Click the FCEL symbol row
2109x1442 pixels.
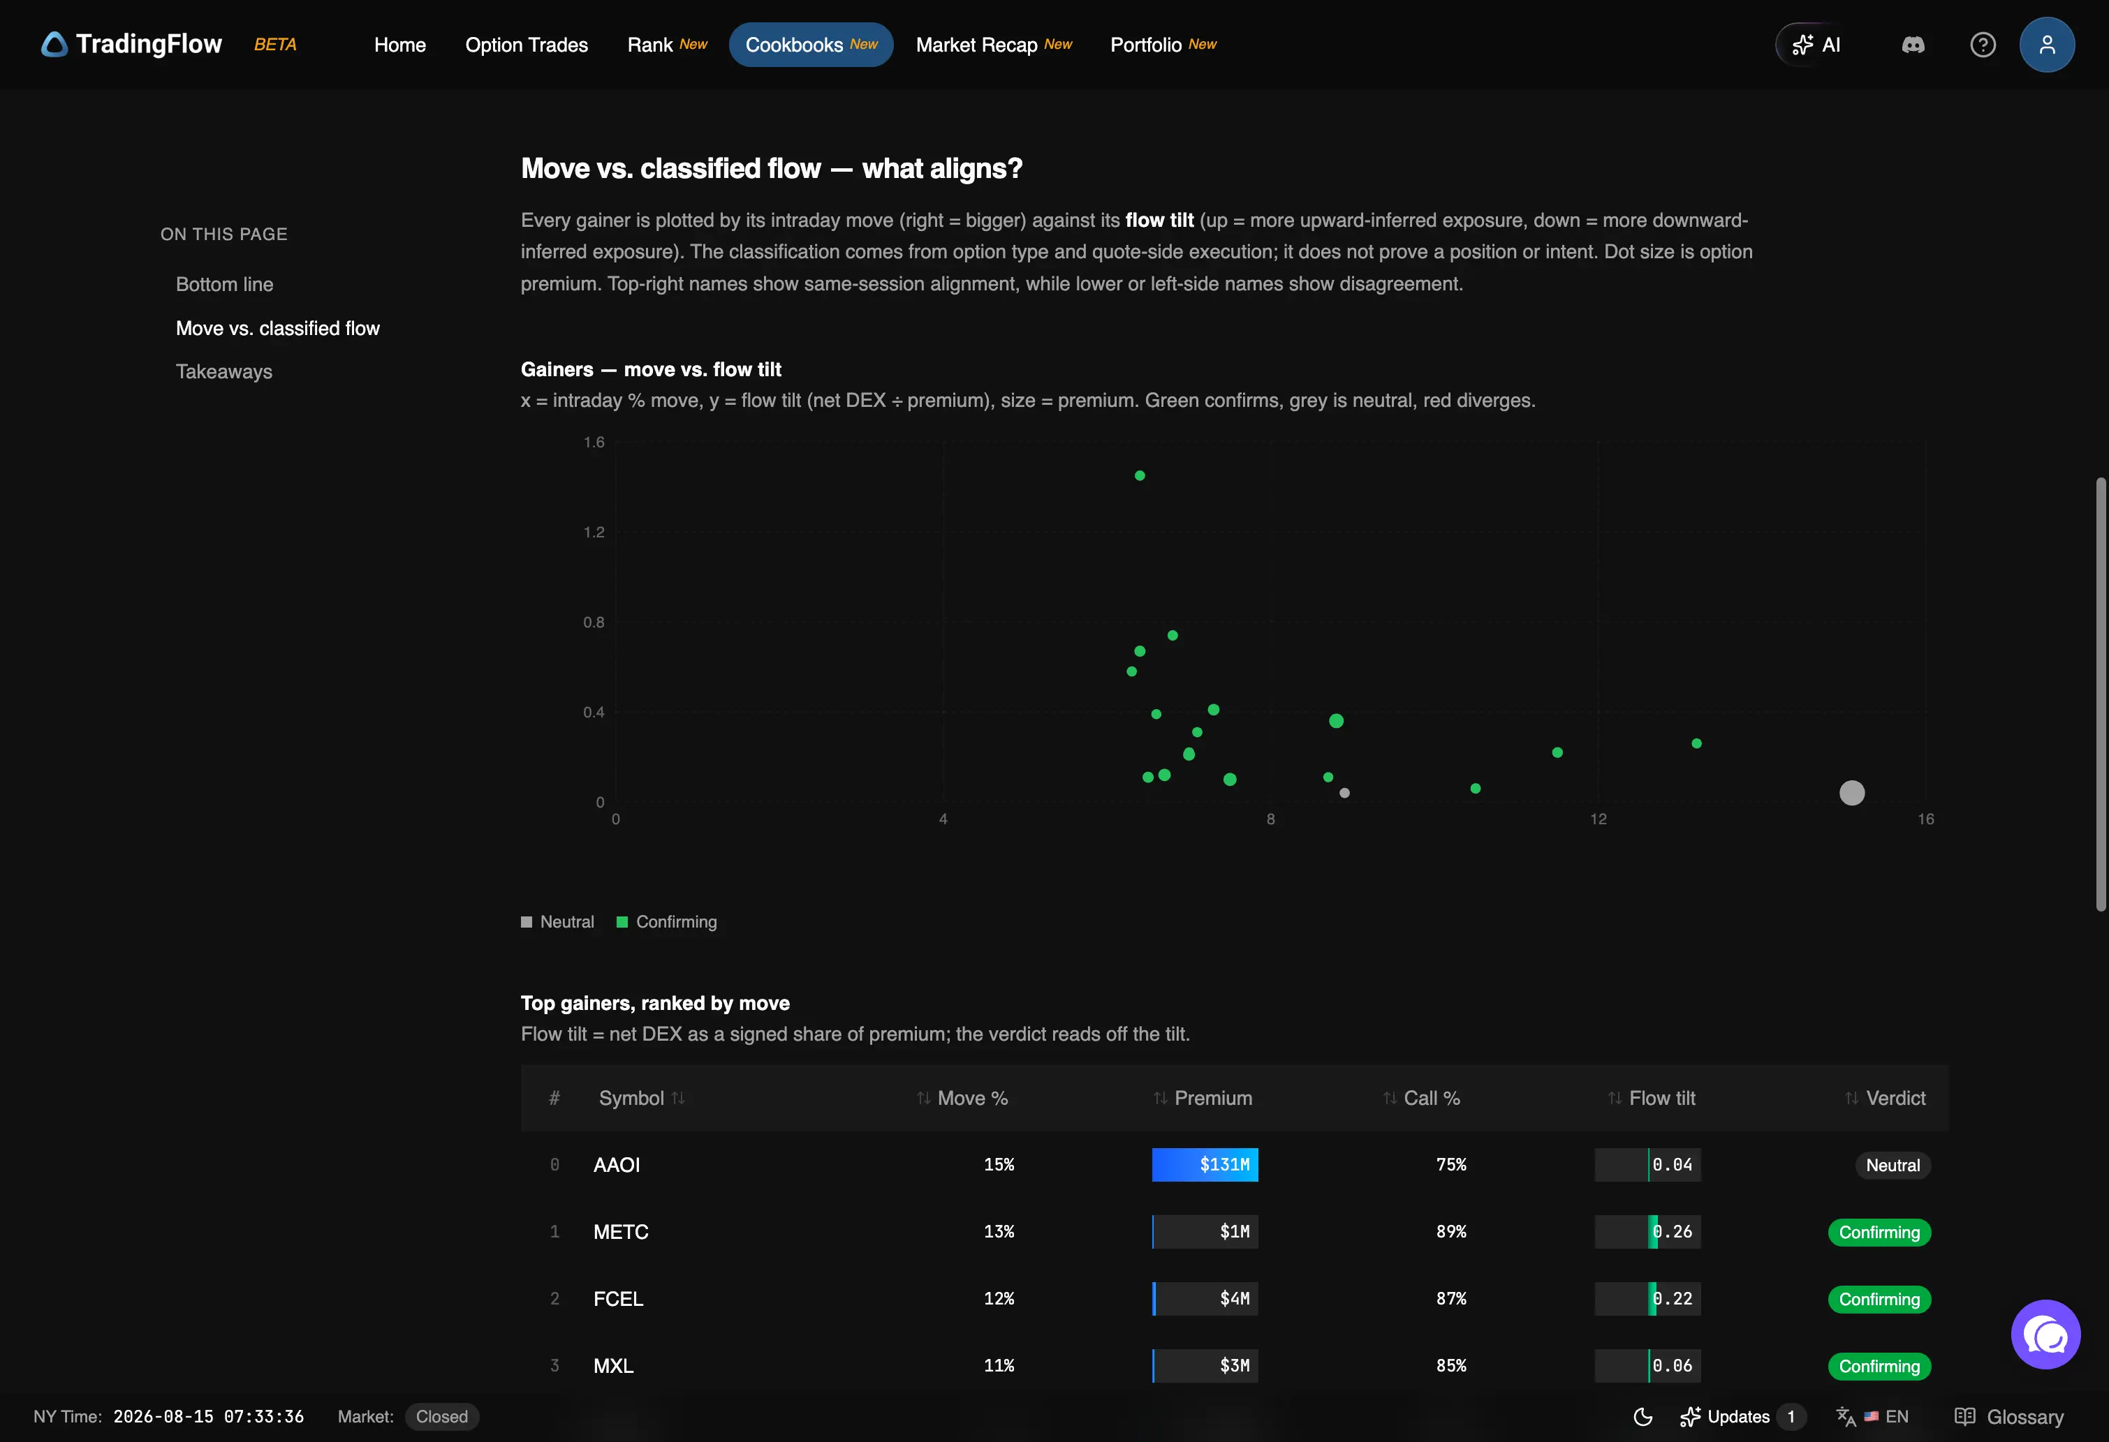click(x=1234, y=1299)
